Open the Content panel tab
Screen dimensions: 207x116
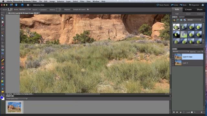[181, 17]
